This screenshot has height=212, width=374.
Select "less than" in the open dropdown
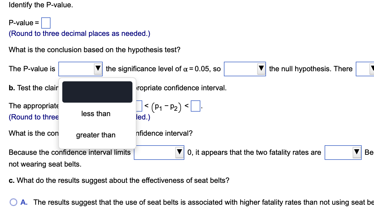(96, 114)
